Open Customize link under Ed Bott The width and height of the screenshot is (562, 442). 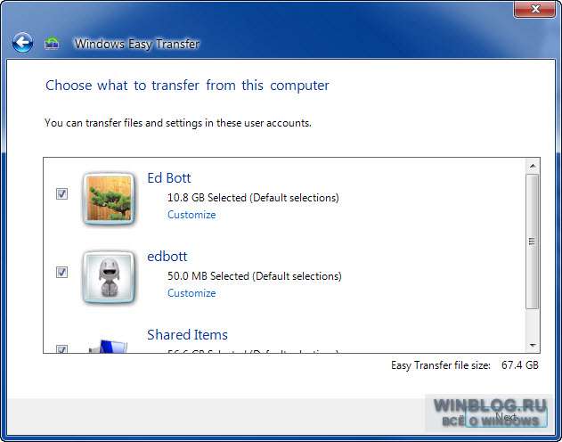coord(191,215)
